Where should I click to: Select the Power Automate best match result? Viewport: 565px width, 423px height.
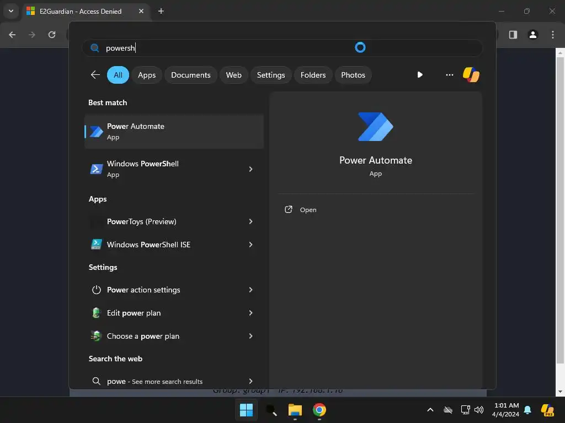point(174,132)
